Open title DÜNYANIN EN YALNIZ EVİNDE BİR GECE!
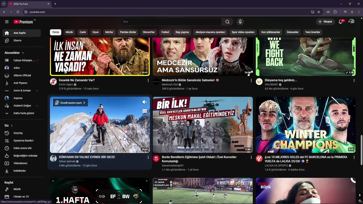 pyautogui.click(x=87, y=157)
